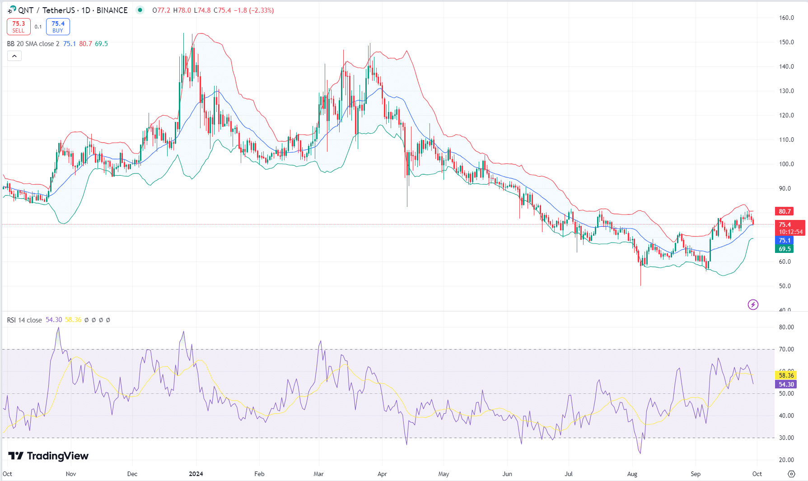
Task: Click the 100.0 price scale label
Action: (x=786, y=164)
